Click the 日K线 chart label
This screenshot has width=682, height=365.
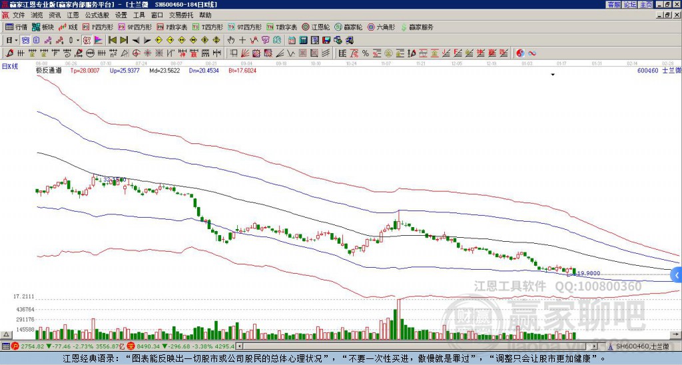coord(9,66)
